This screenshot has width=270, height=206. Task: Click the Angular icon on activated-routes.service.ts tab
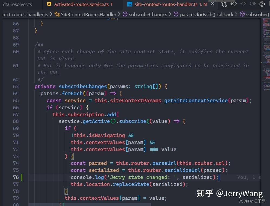[49, 4]
